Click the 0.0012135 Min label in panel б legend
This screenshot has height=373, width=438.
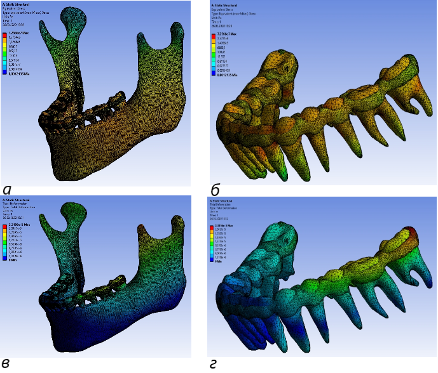coord(228,75)
